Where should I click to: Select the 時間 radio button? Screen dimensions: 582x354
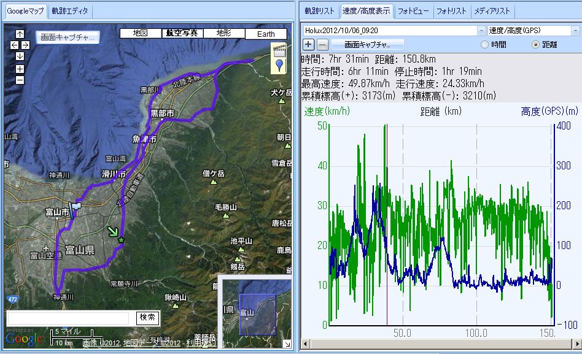(485, 45)
